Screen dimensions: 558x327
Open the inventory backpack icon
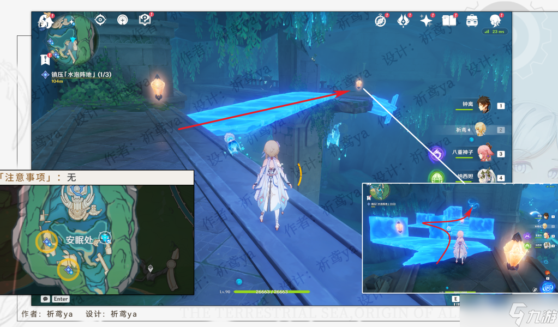click(472, 21)
